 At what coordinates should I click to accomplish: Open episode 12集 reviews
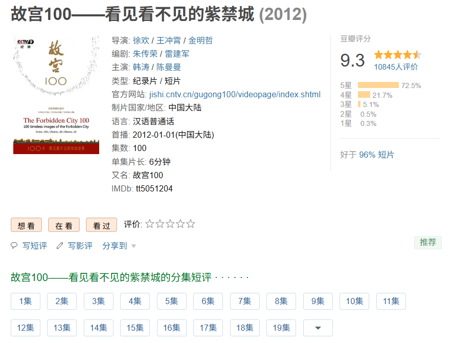[26, 328]
